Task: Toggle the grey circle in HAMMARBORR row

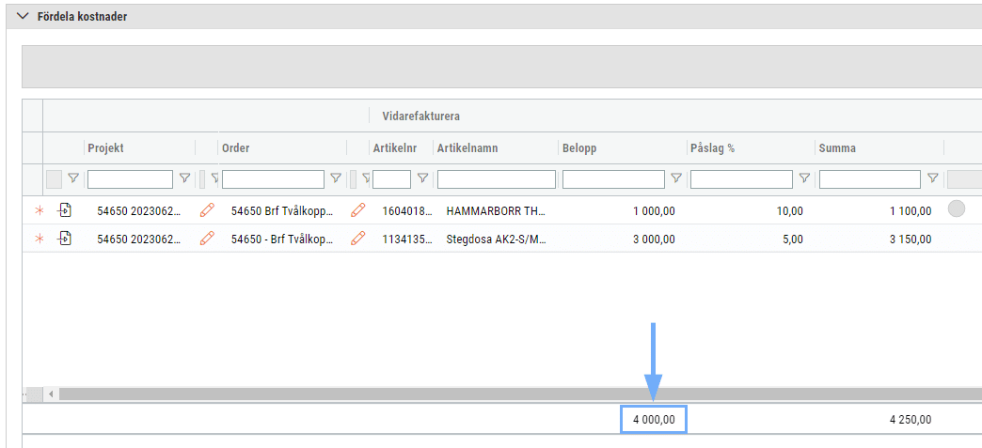Action: pos(957,209)
